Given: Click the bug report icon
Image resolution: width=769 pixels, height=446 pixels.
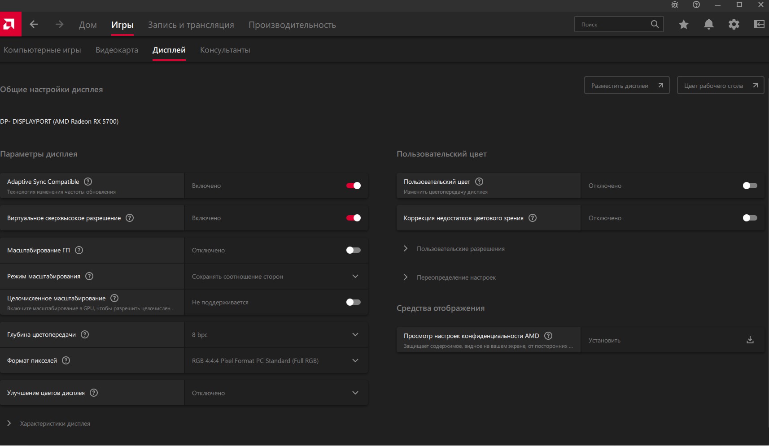Looking at the screenshot, I should point(674,4).
